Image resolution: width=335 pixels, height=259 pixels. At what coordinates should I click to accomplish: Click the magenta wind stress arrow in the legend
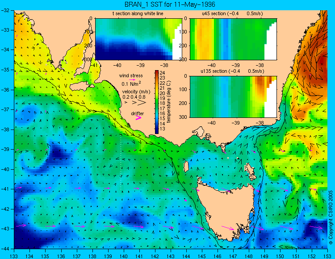click(132, 79)
